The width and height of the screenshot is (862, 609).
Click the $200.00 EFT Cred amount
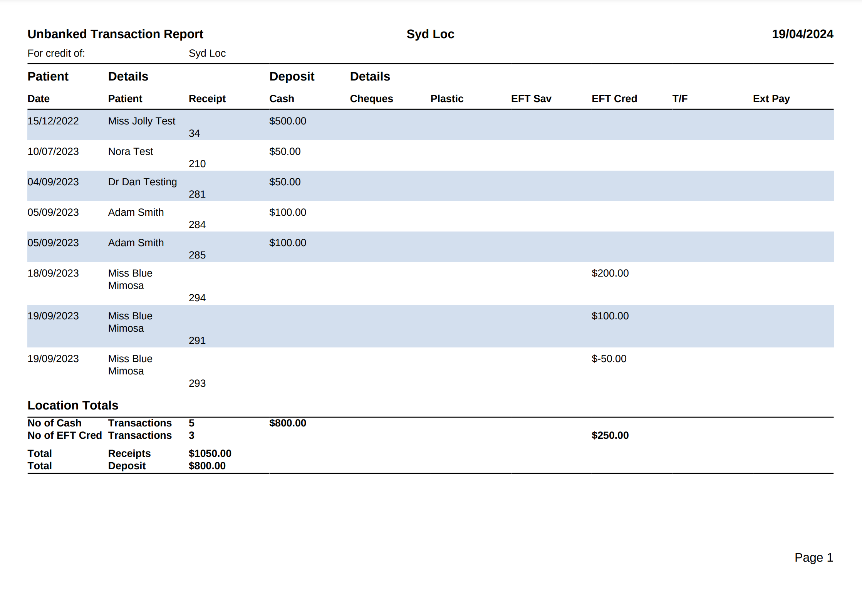(x=610, y=273)
